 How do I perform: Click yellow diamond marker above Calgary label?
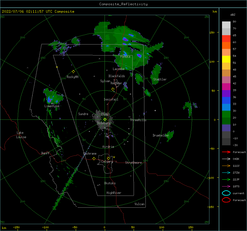(108, 158)
